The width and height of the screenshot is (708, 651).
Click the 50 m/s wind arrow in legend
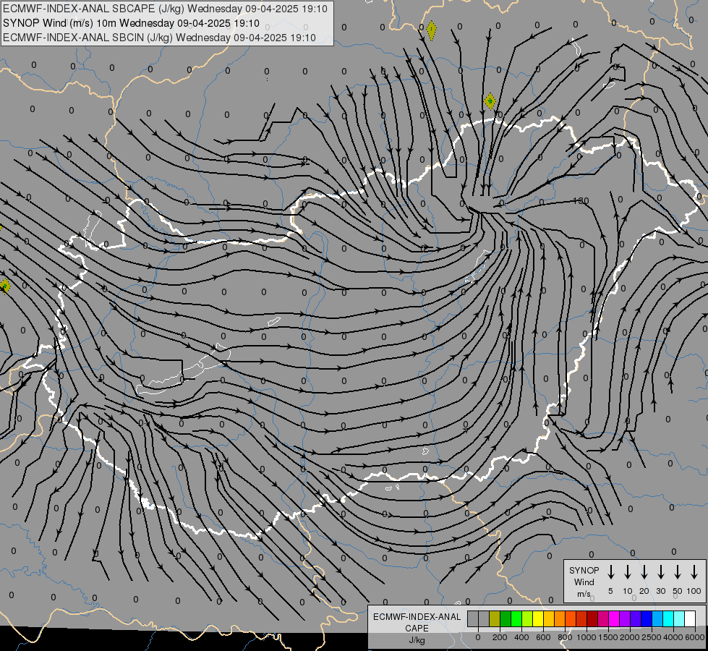point(678,572)
